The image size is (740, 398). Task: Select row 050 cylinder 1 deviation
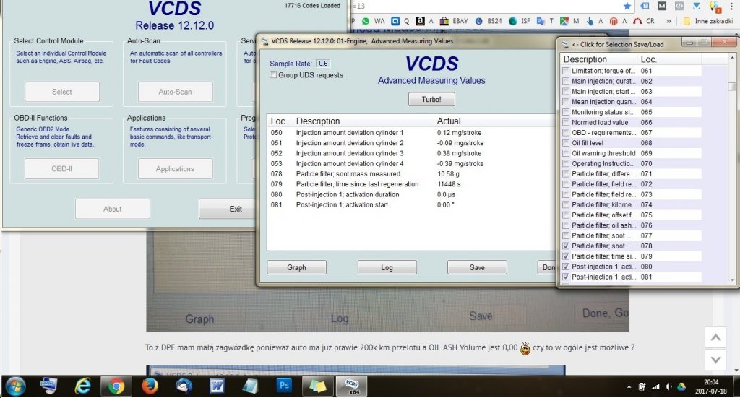point(410,132)
